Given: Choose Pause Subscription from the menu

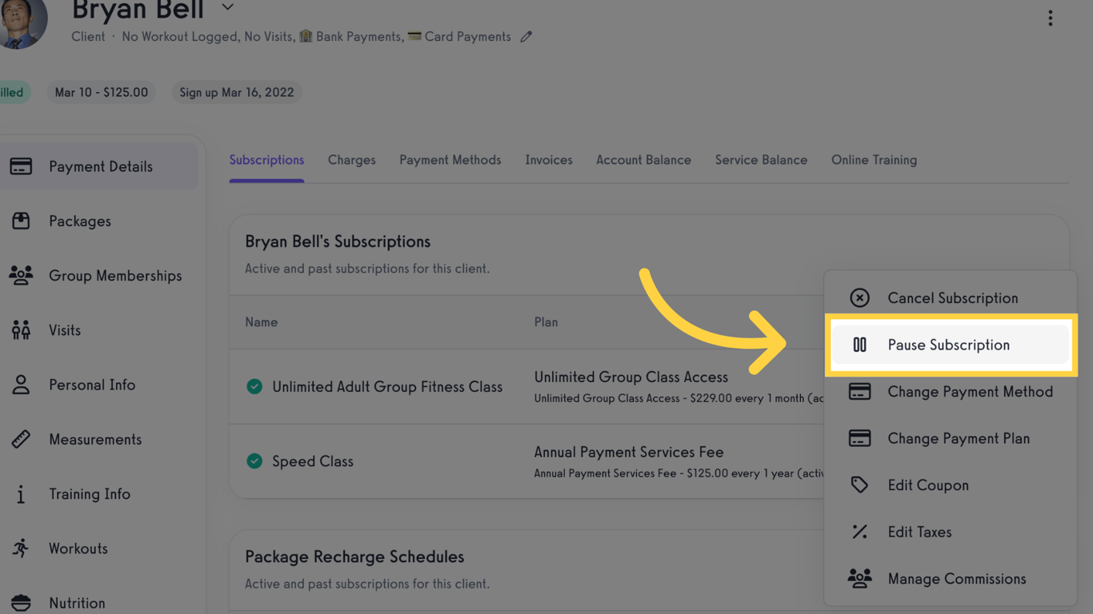Looking at the screenshot, I should coord(949,345).
